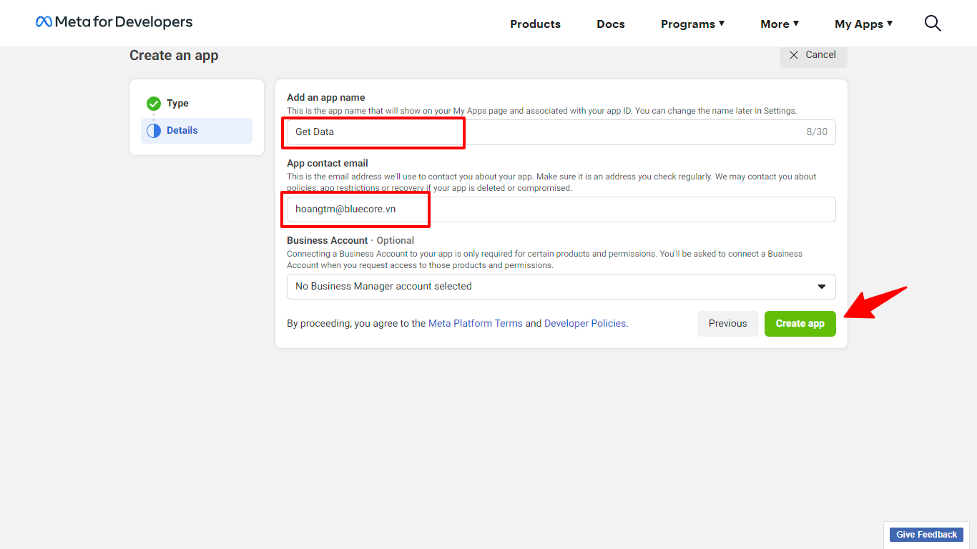977x549 pixels.
Task: Open the Products menu item
Action: coord(535,24)
